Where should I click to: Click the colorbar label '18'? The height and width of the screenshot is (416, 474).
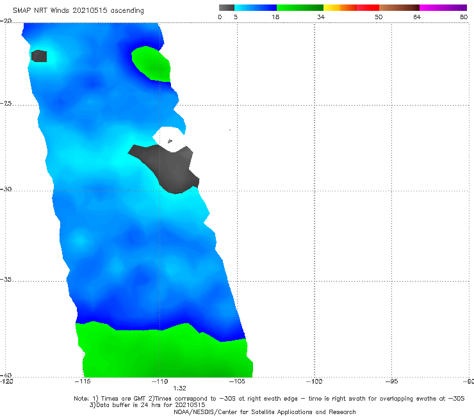coord(275,17)
